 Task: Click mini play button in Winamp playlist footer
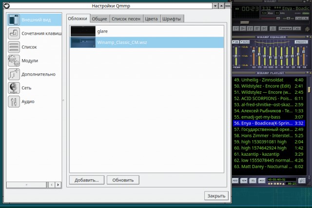point(272,184)
